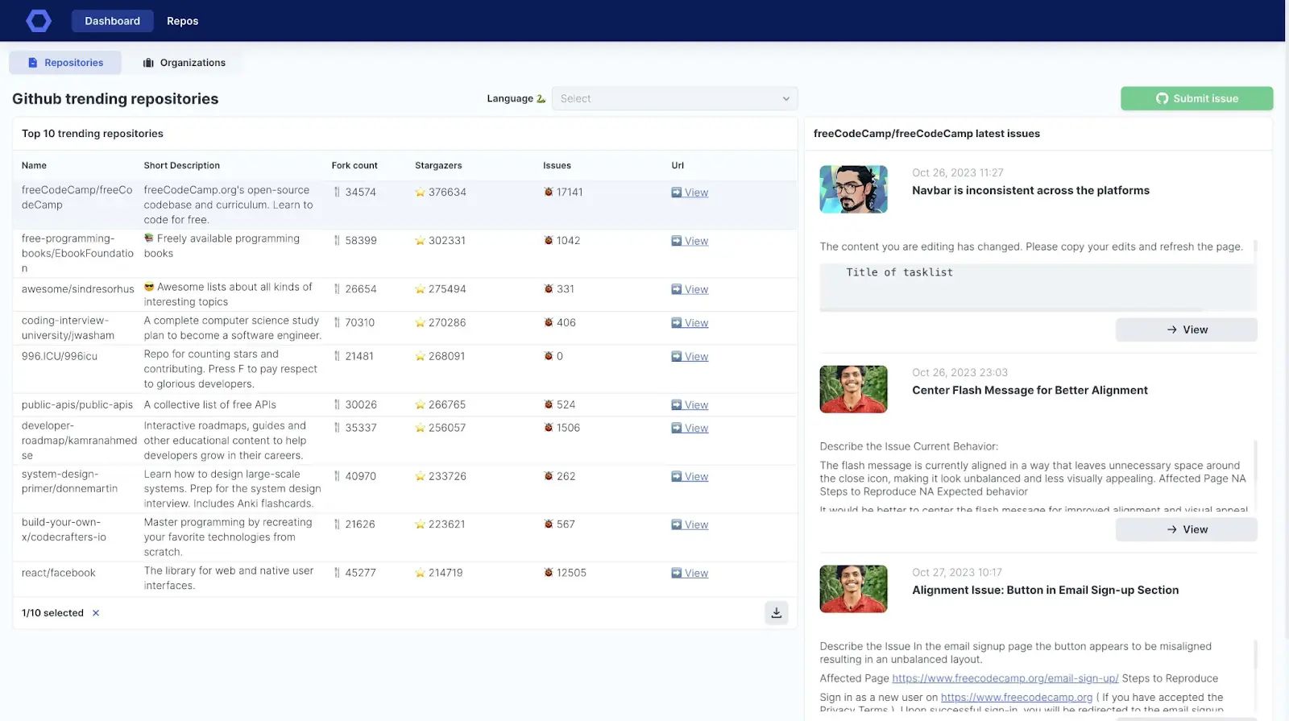Screen dimensions: 1289x721
Task: Click the Title of tasklist code block
Action: [1038, 287]
